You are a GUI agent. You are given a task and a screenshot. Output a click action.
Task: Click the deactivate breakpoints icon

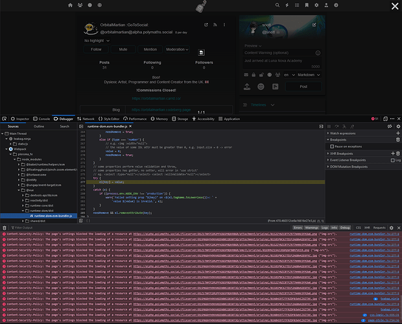pos(390,126)
